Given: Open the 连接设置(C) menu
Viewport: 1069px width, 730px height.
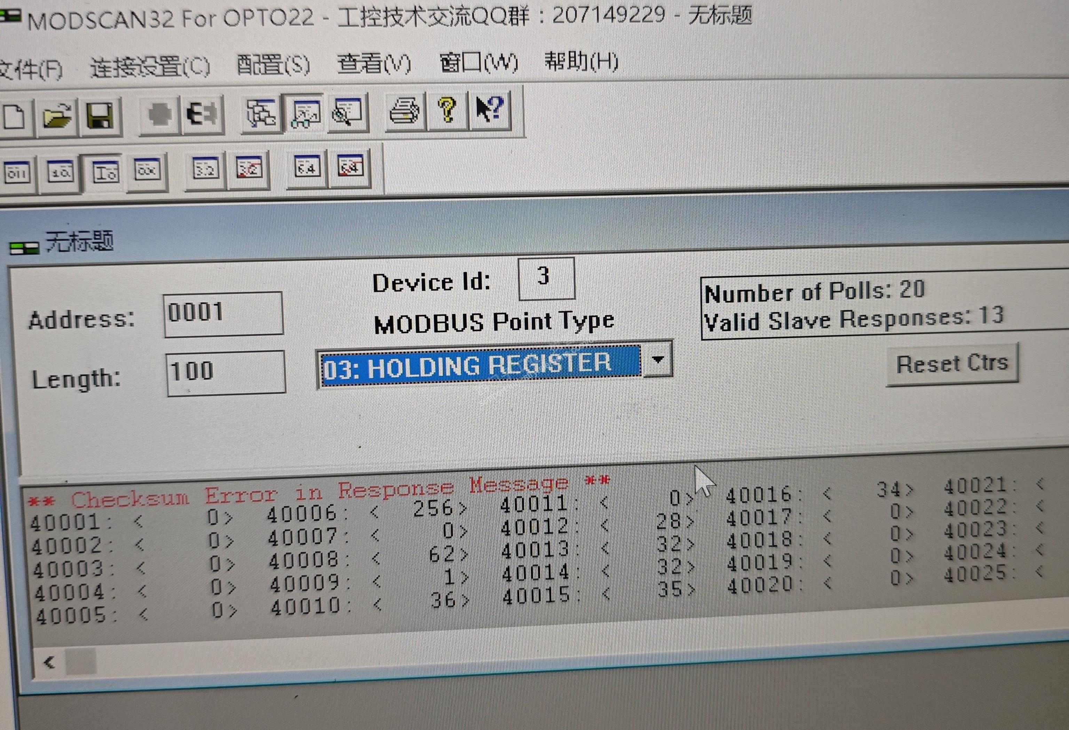Looking at the screenshot, I should (x=150, y=67).
